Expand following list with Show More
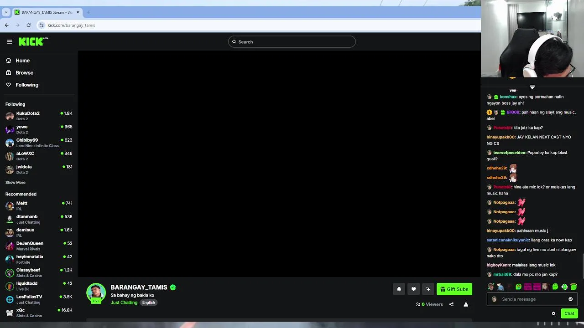This screenshot has width=584, height=328. [16, 182]
